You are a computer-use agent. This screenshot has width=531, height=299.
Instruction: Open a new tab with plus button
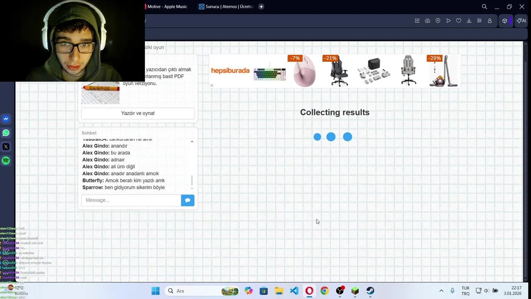point(261,7)
